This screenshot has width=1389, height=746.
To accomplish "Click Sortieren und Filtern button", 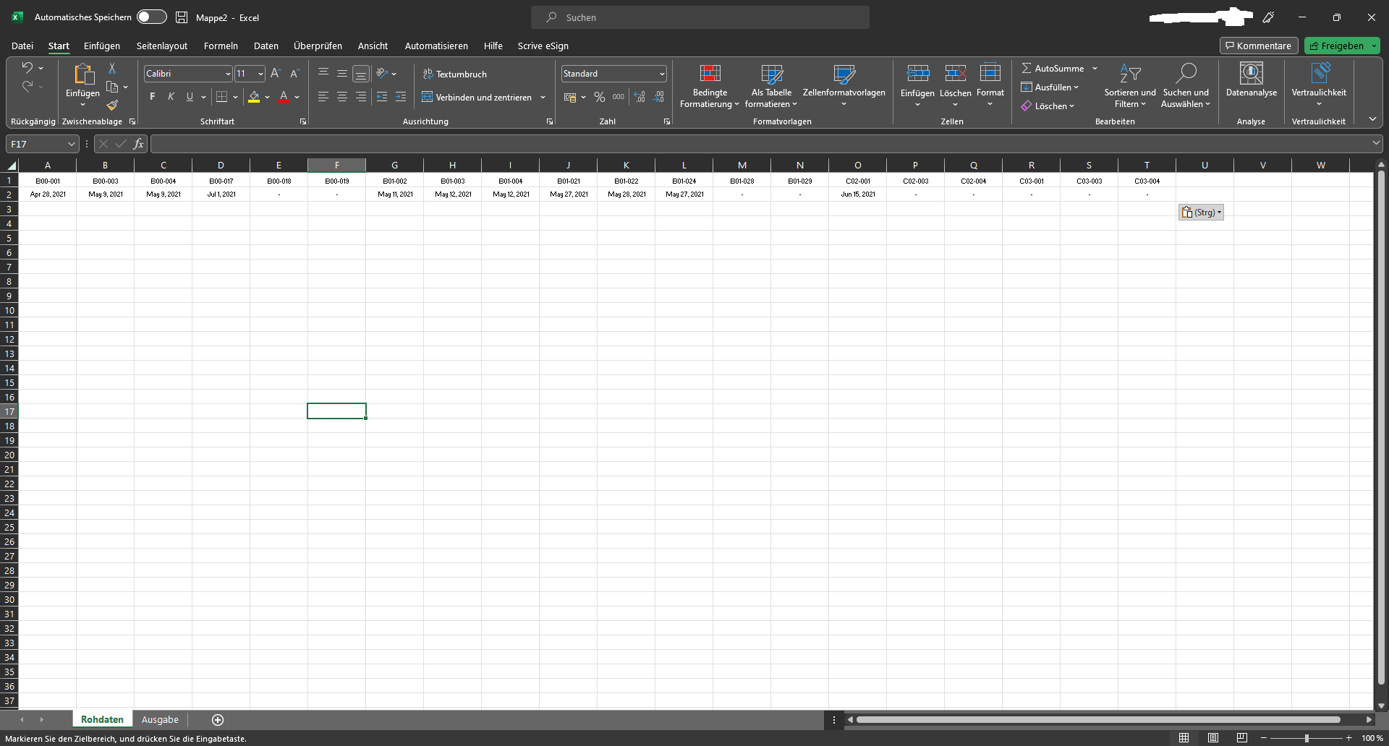I will [1130, 85].
